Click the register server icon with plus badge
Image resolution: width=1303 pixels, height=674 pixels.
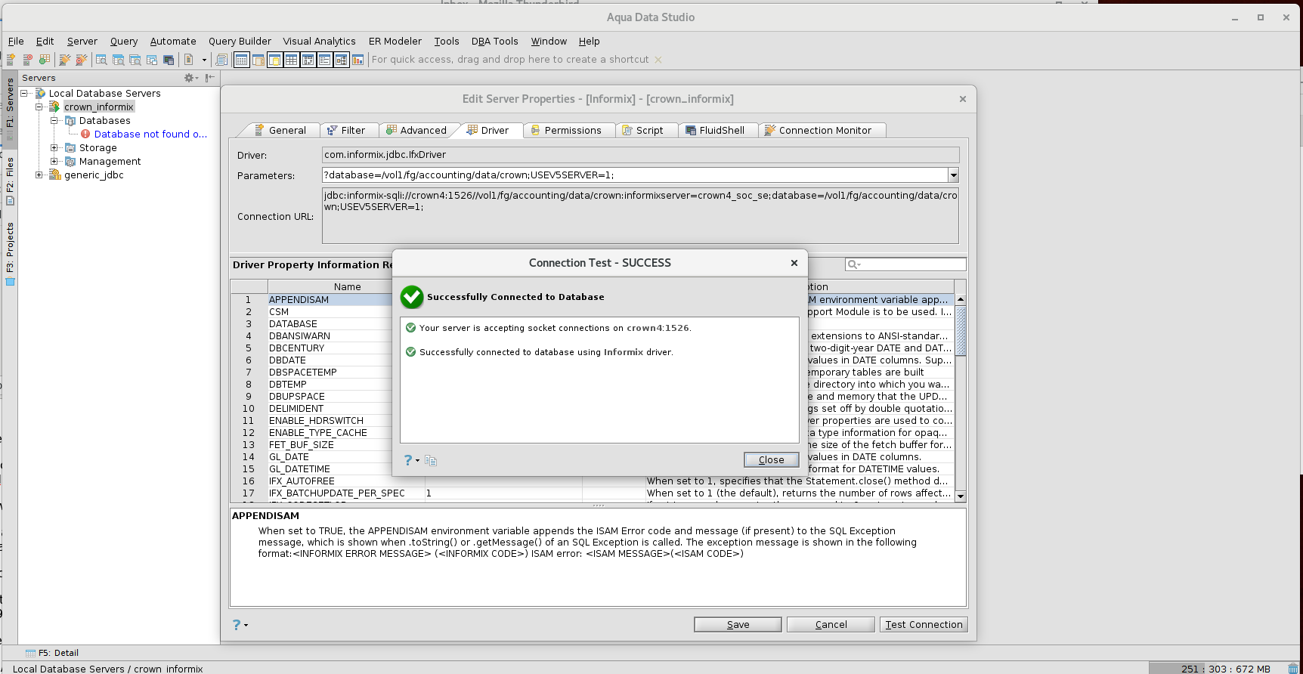pos(11,60)
